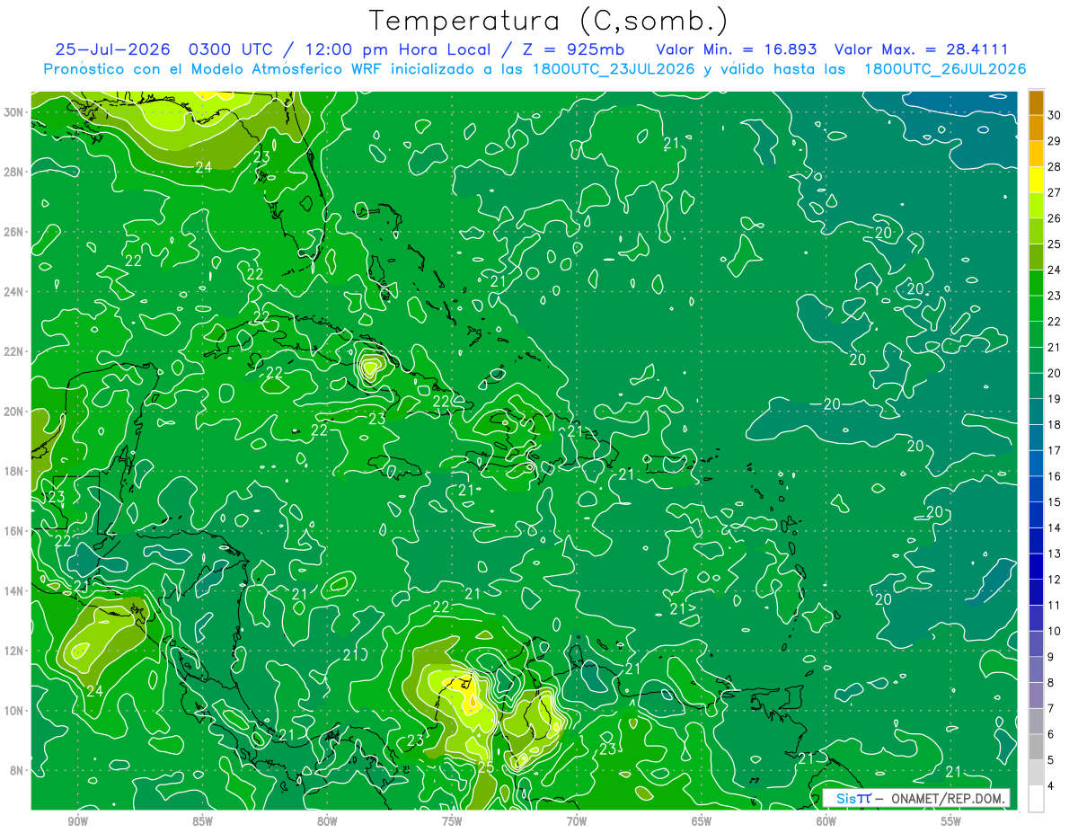Click the teal legend swatch between 18 and 19
The width and height of the screenshot is (1078, 833).
(x=1036, y=412)
